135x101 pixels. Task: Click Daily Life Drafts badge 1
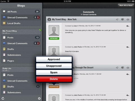coord(38,86)
